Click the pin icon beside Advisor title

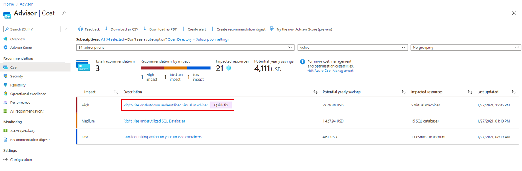point(63,13)
